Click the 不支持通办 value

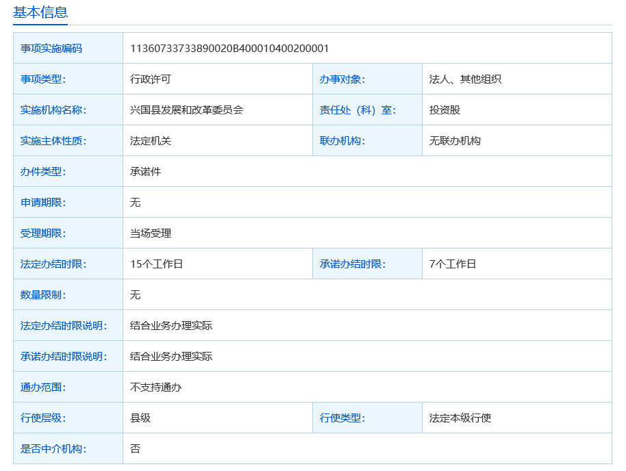[155, 387]
